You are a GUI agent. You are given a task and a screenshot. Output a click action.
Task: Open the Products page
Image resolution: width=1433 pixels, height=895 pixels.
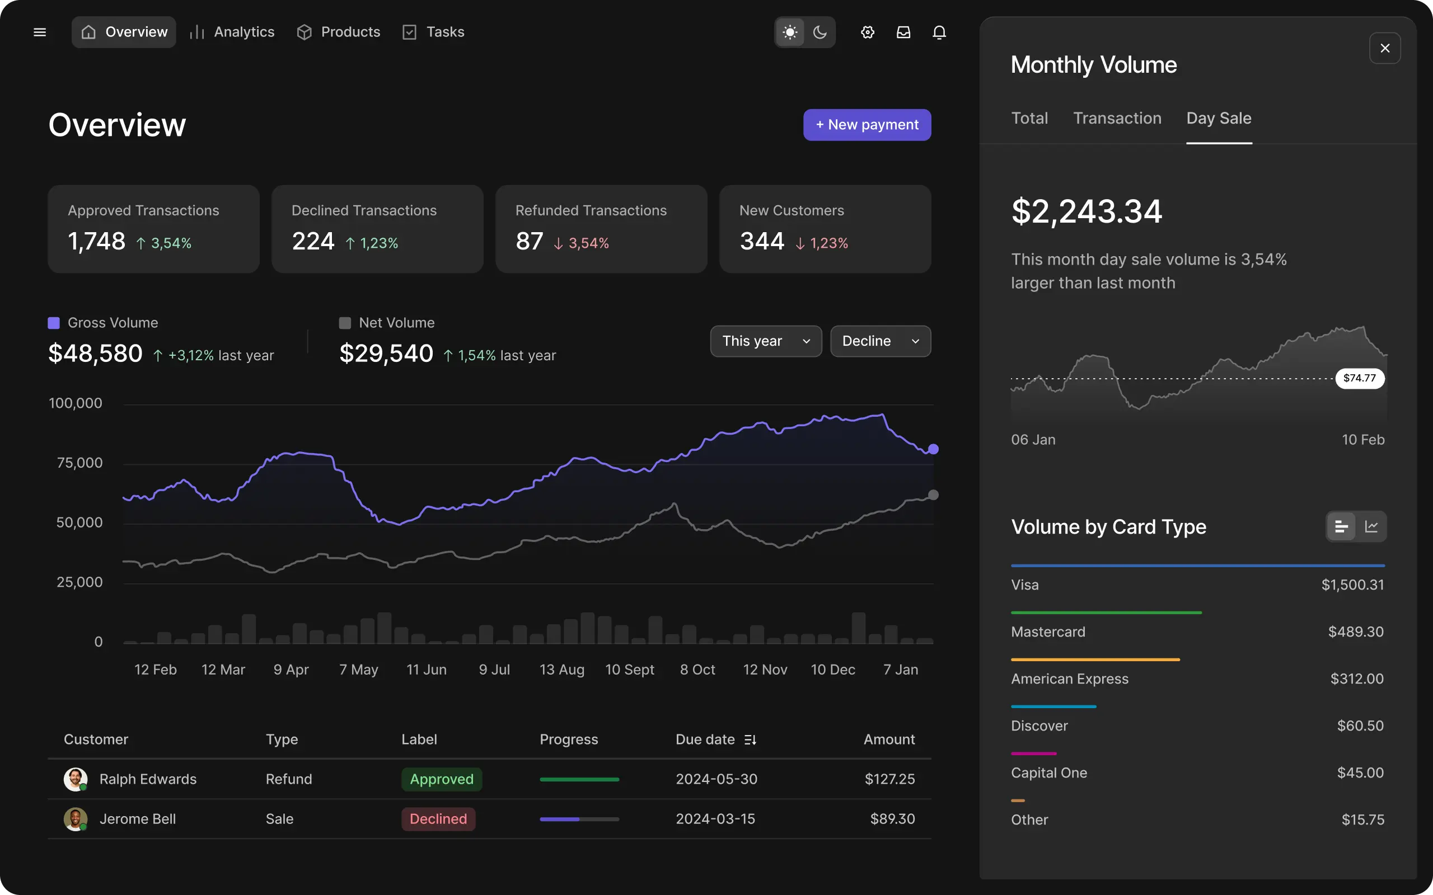click(339, 32)
